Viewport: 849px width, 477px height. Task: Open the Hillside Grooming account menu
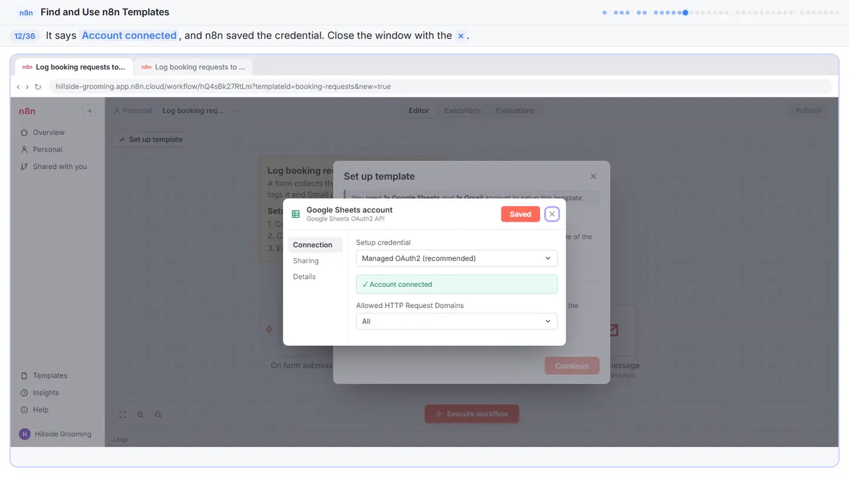pyautogui.click(x=56, y=434)
